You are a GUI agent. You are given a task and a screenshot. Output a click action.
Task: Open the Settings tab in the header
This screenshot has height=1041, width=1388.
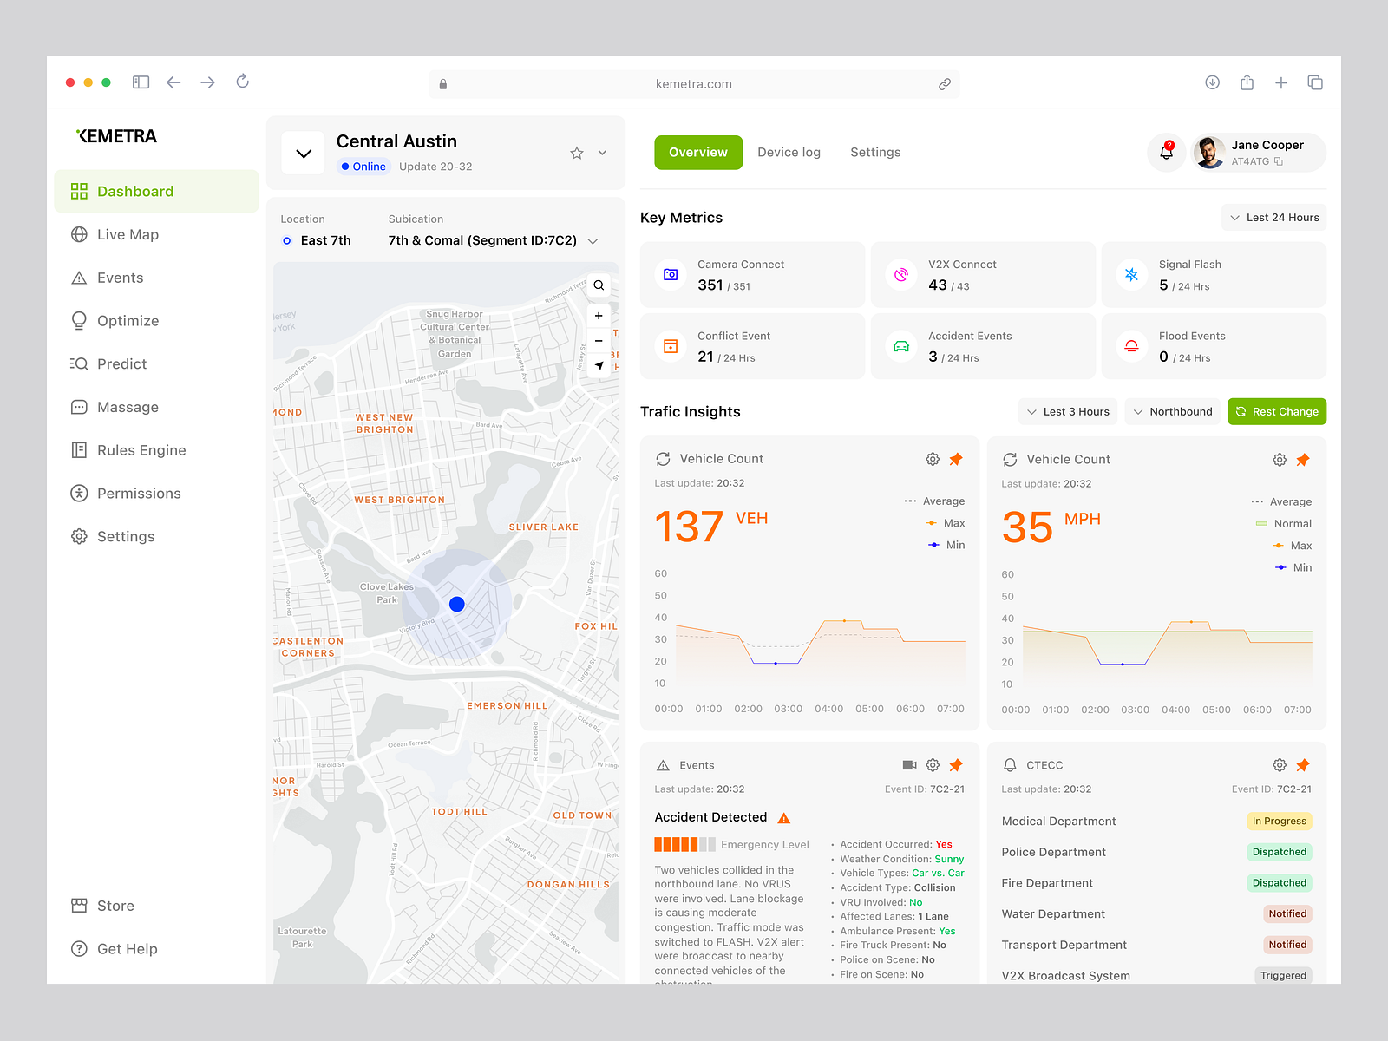[875, 152]
